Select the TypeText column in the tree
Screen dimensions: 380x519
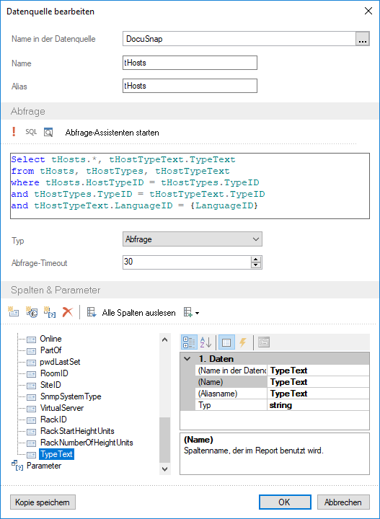pos(56,454)
